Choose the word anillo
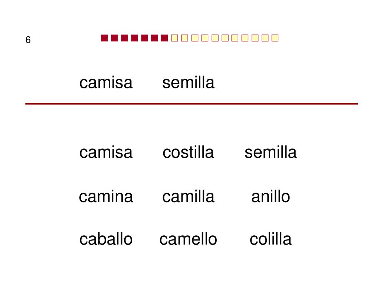 (x=271, y=196)
